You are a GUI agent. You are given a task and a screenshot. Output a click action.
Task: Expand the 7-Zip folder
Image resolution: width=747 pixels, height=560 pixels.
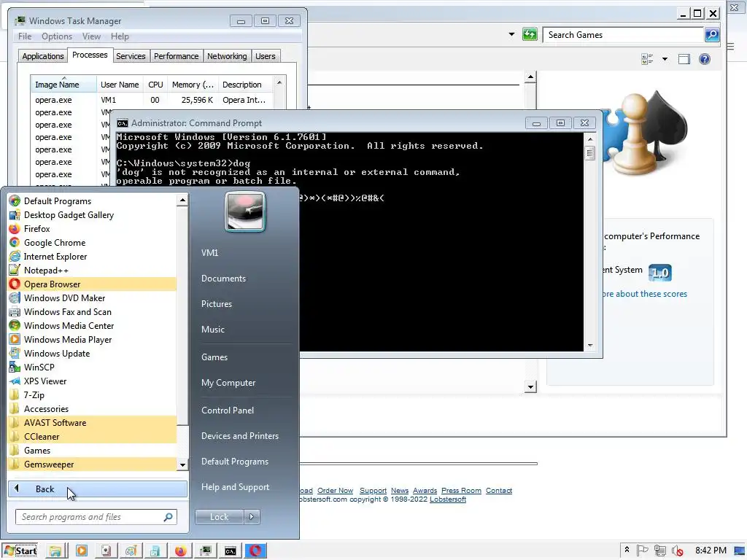pos(92,394)
